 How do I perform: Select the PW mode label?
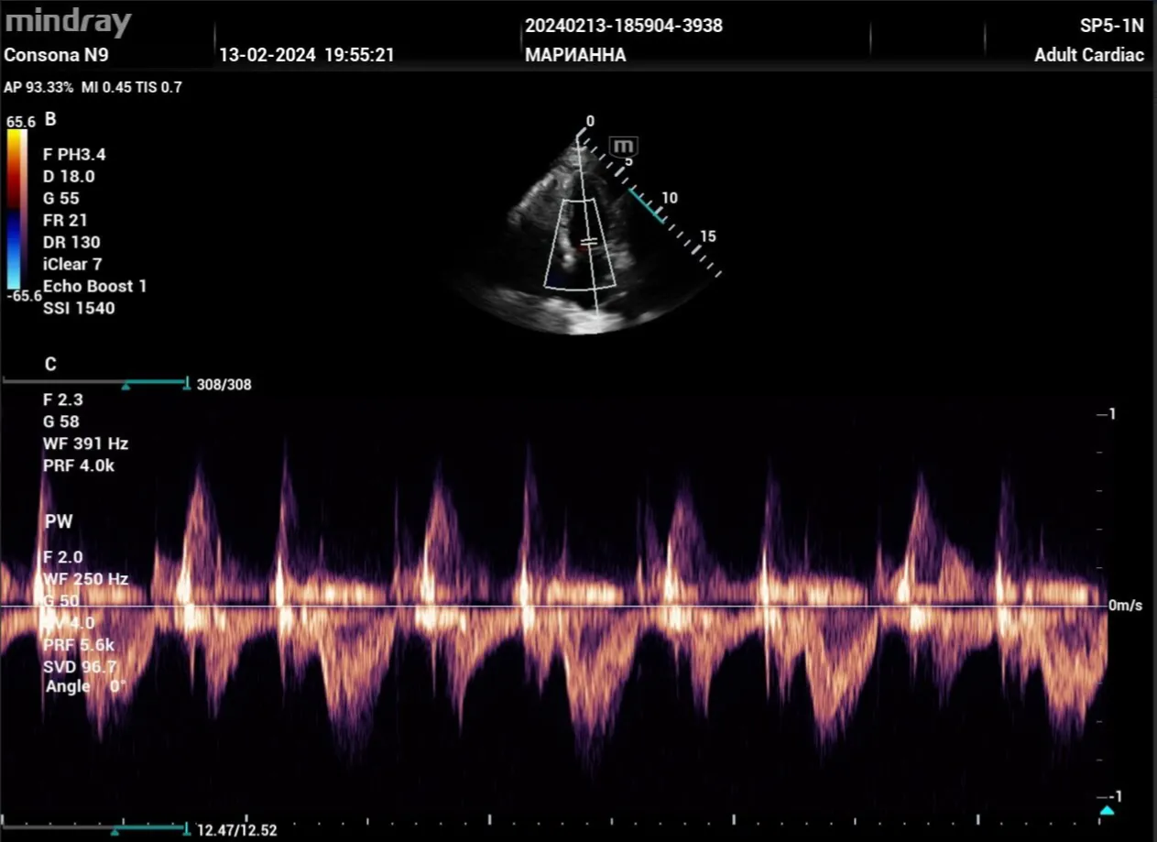coord(58,521)
